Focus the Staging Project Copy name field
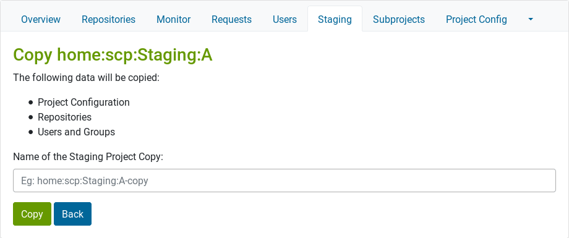Viewport: 569px width, 238px height. coord(284,181)
